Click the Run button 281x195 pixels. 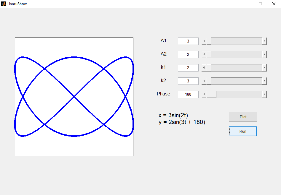click(x=243, y=131)
